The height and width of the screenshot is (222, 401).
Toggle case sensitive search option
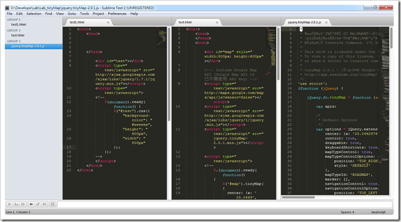coord(16,204)
